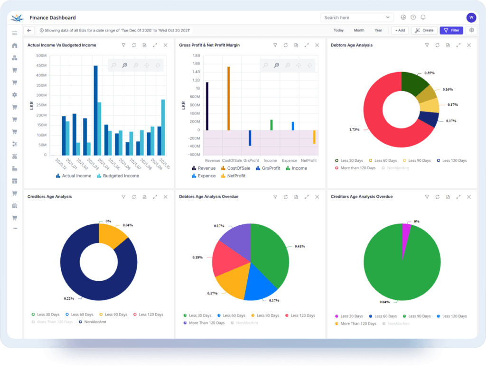
Task: Refresh the Creditors Age Analysis chart
Action: point(133,196)
